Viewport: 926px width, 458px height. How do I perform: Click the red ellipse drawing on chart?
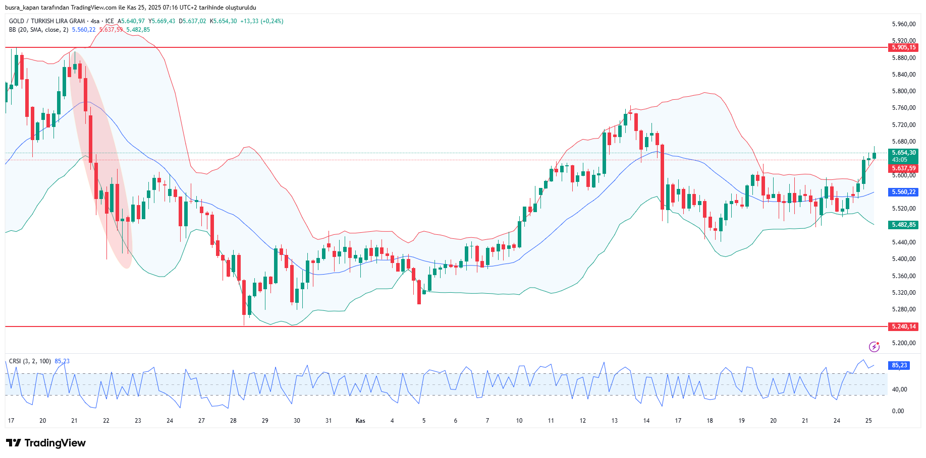pos(101,161)
